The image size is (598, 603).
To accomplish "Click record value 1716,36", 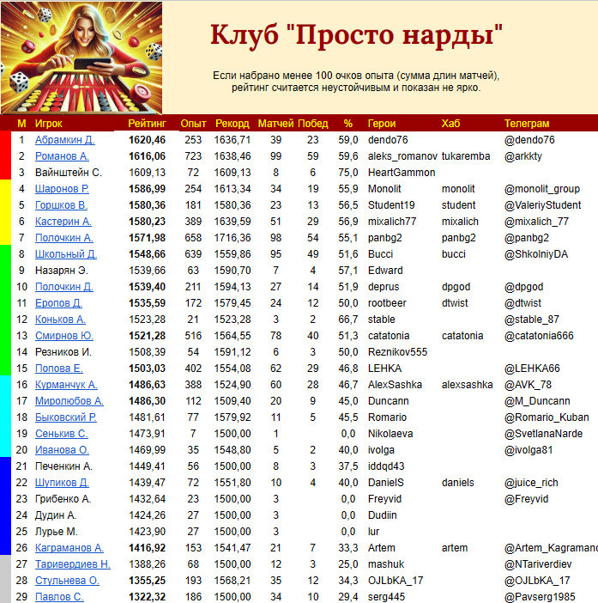I will [233, 238].
